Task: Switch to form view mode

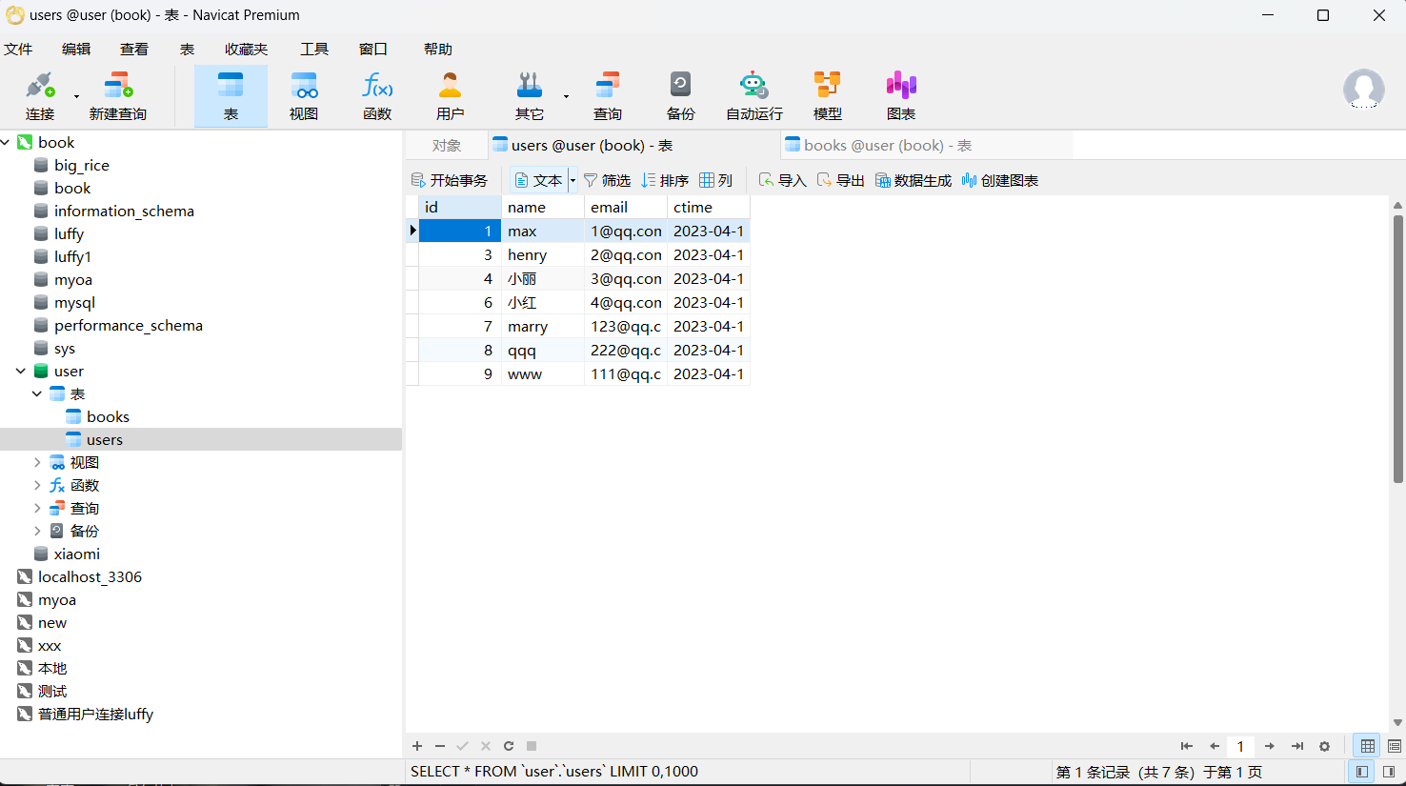Action: click(x=1395, y=746)
